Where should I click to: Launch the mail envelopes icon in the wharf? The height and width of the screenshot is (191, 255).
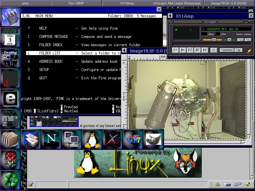point(31,139)
